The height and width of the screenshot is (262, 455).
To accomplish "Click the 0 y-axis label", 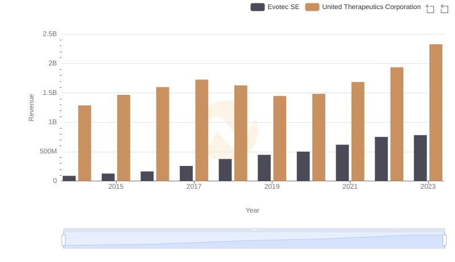I will tap(55, 181).
